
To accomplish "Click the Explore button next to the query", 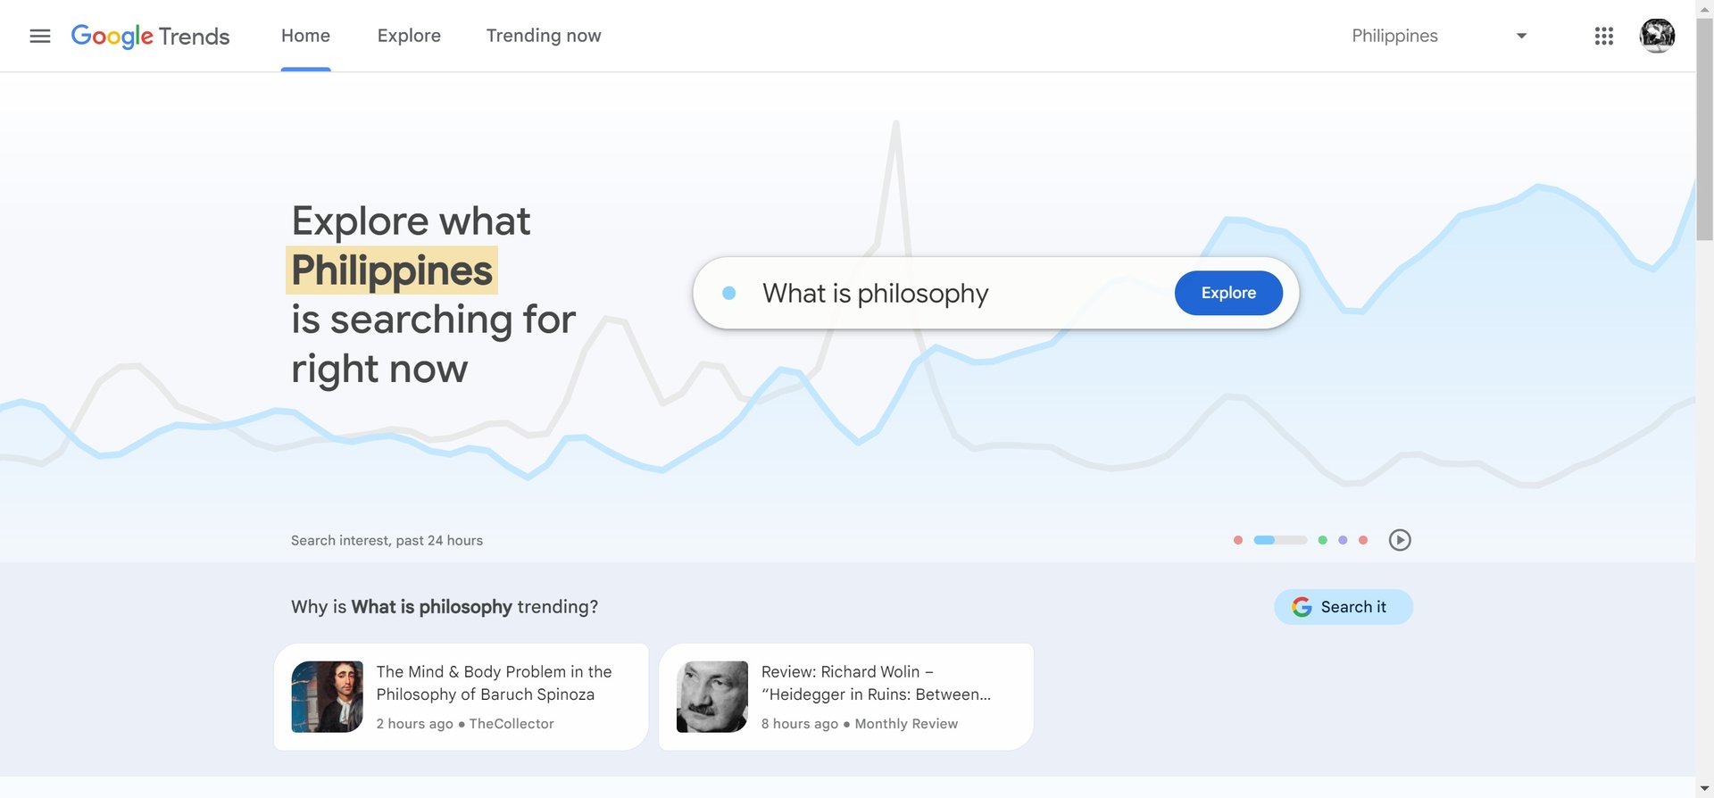I will coord(1228,292).
